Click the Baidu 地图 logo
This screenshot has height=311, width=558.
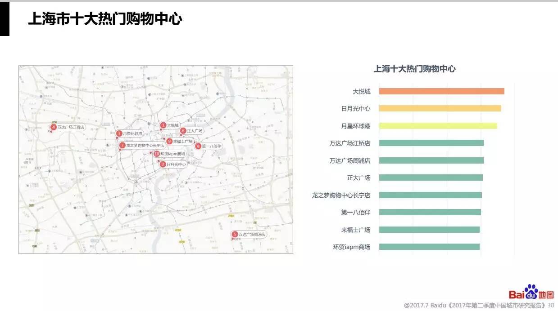coord(531,292)
